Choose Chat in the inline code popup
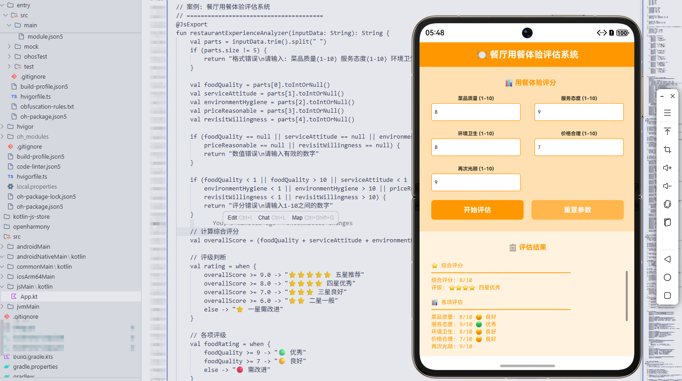 click(x=272, y=218)
